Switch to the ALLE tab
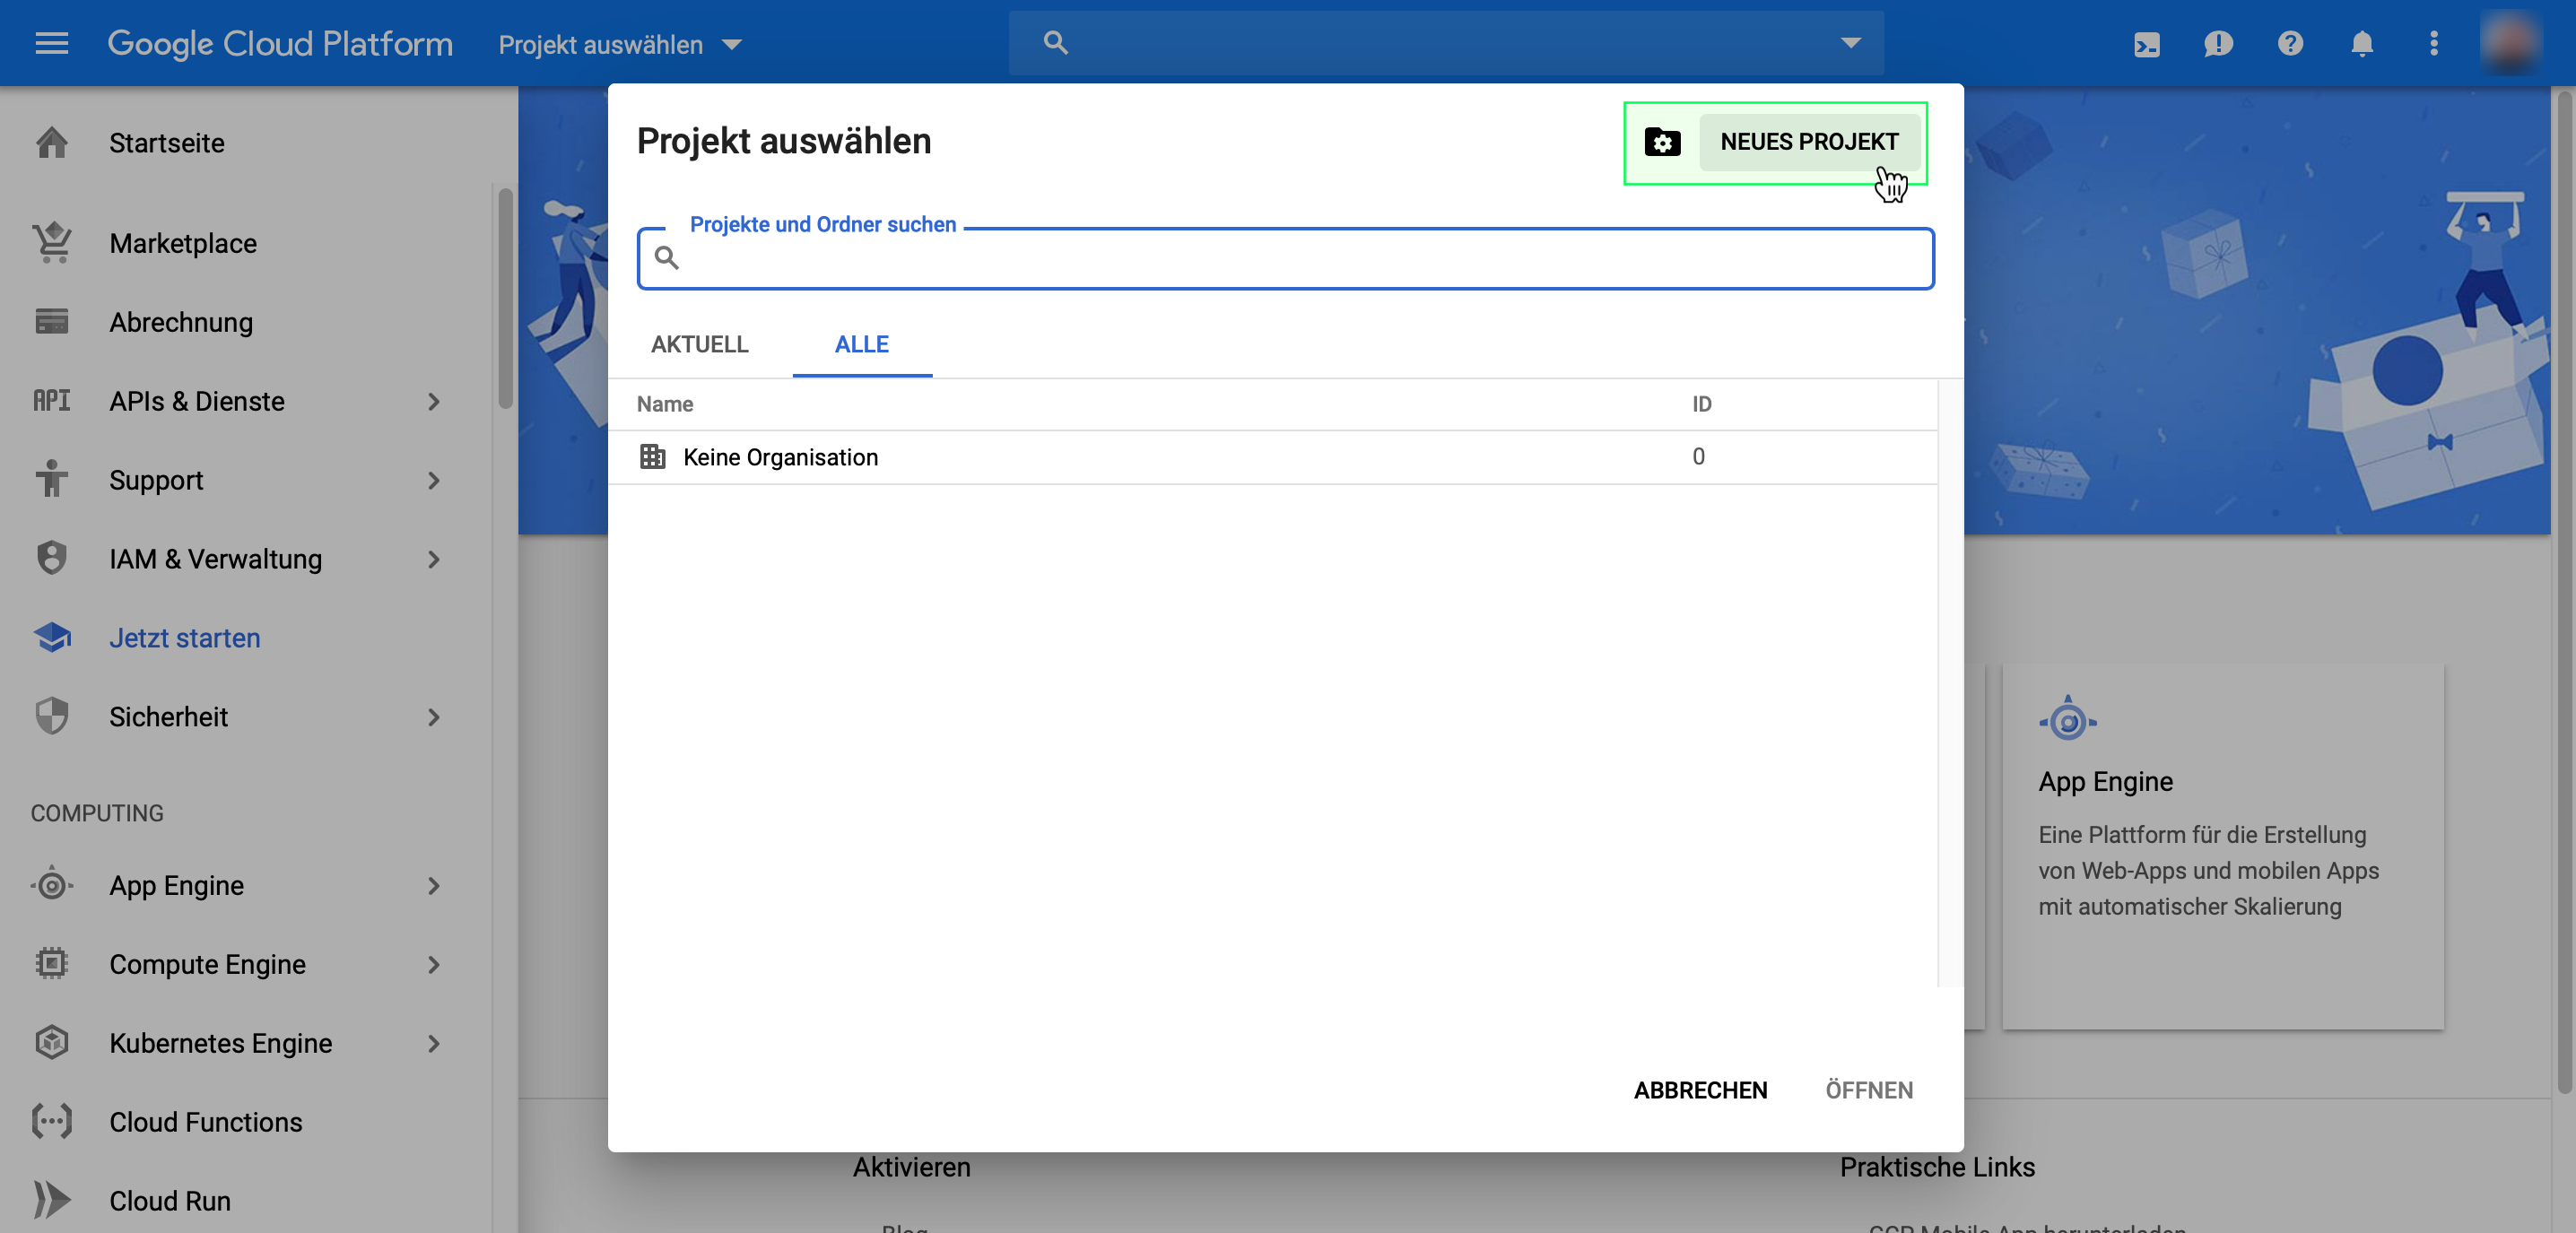The image size is (2576, 1233). [861, 344]
